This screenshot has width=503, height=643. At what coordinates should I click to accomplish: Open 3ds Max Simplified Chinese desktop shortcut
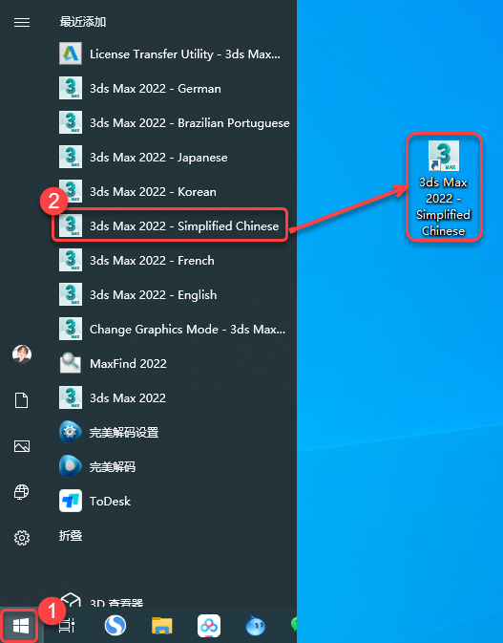444,187
